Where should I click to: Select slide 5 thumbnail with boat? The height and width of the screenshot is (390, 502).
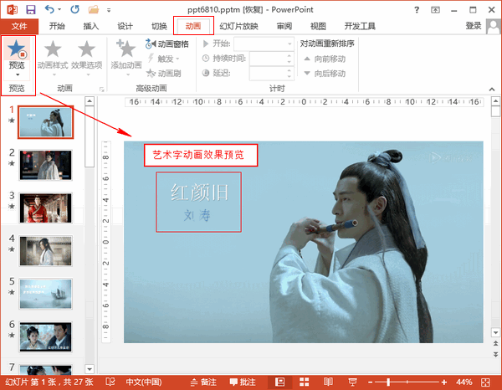45,294
